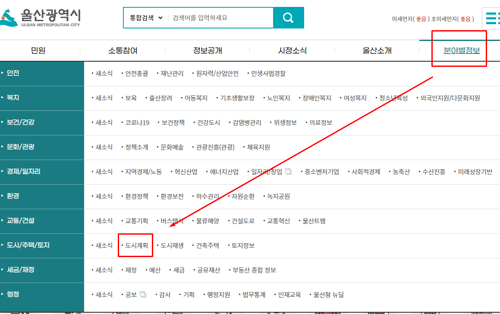This screenshot has height=314, width=500.
Task: Open the 재난관리 link
Action: pos(172,73)
